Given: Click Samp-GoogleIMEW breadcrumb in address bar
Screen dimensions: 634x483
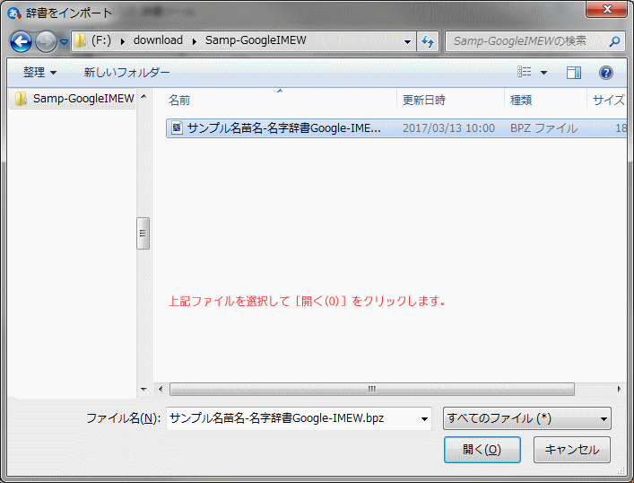Looking at the screenshot, I should click(256, 40).
